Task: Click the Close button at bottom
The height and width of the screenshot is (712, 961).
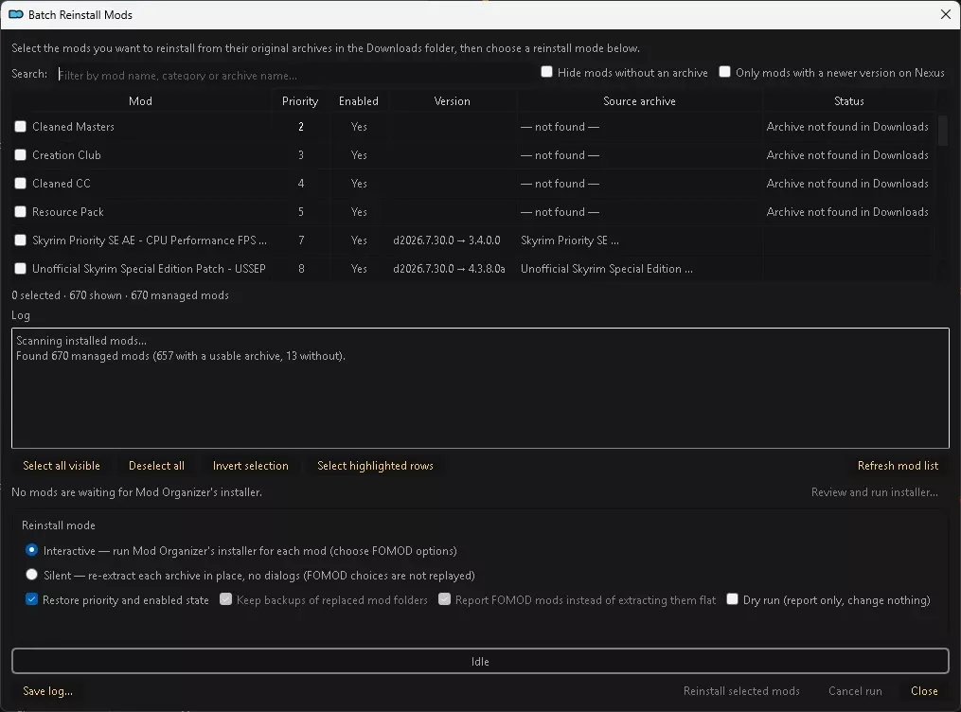Action: [x=924, y=691]
